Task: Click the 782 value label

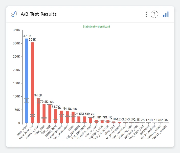Action: (160, 120)
